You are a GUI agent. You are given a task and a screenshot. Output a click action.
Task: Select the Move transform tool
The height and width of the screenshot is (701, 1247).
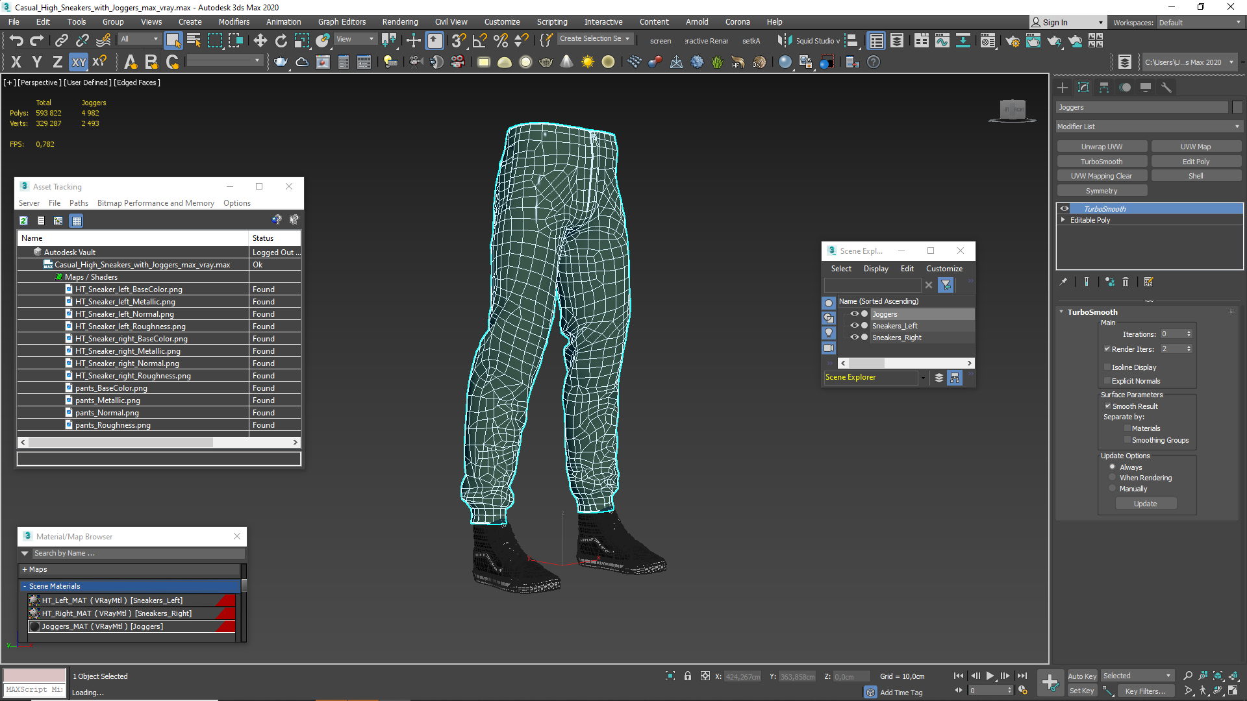(260, 41)
